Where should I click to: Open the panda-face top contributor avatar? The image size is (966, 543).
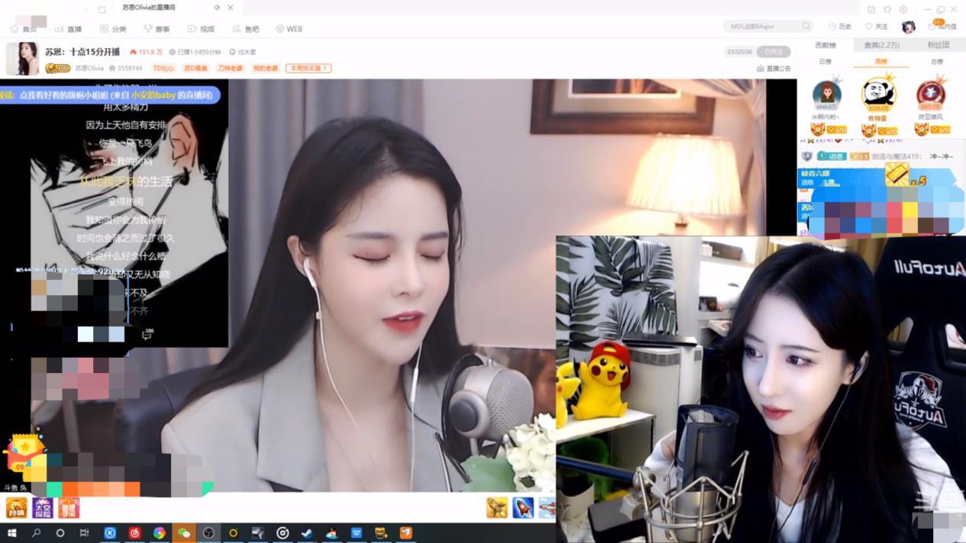tap(879, 94)
